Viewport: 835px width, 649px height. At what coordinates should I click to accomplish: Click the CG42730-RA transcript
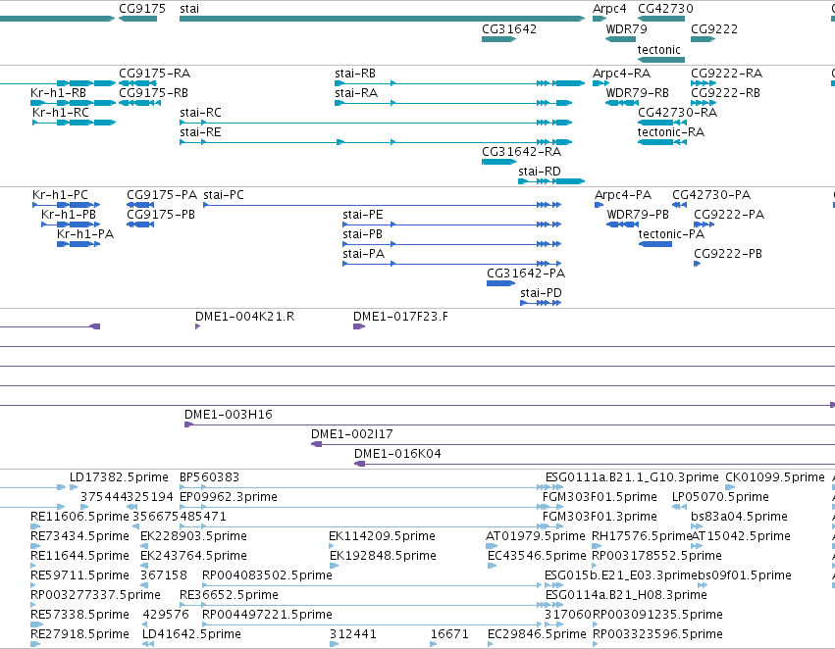point(662,123)
